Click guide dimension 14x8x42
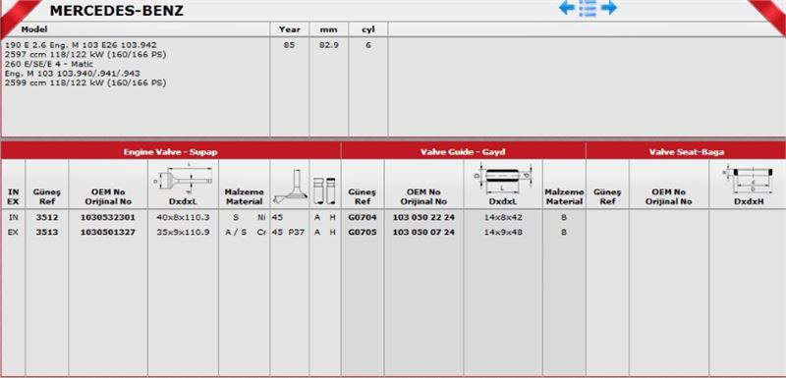 pos(503,218)
